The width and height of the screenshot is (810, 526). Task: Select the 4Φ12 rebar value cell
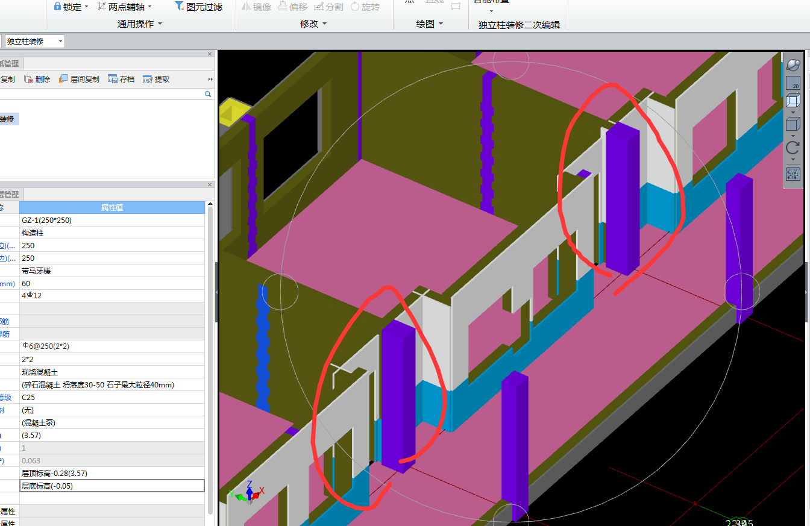[112, 296]
